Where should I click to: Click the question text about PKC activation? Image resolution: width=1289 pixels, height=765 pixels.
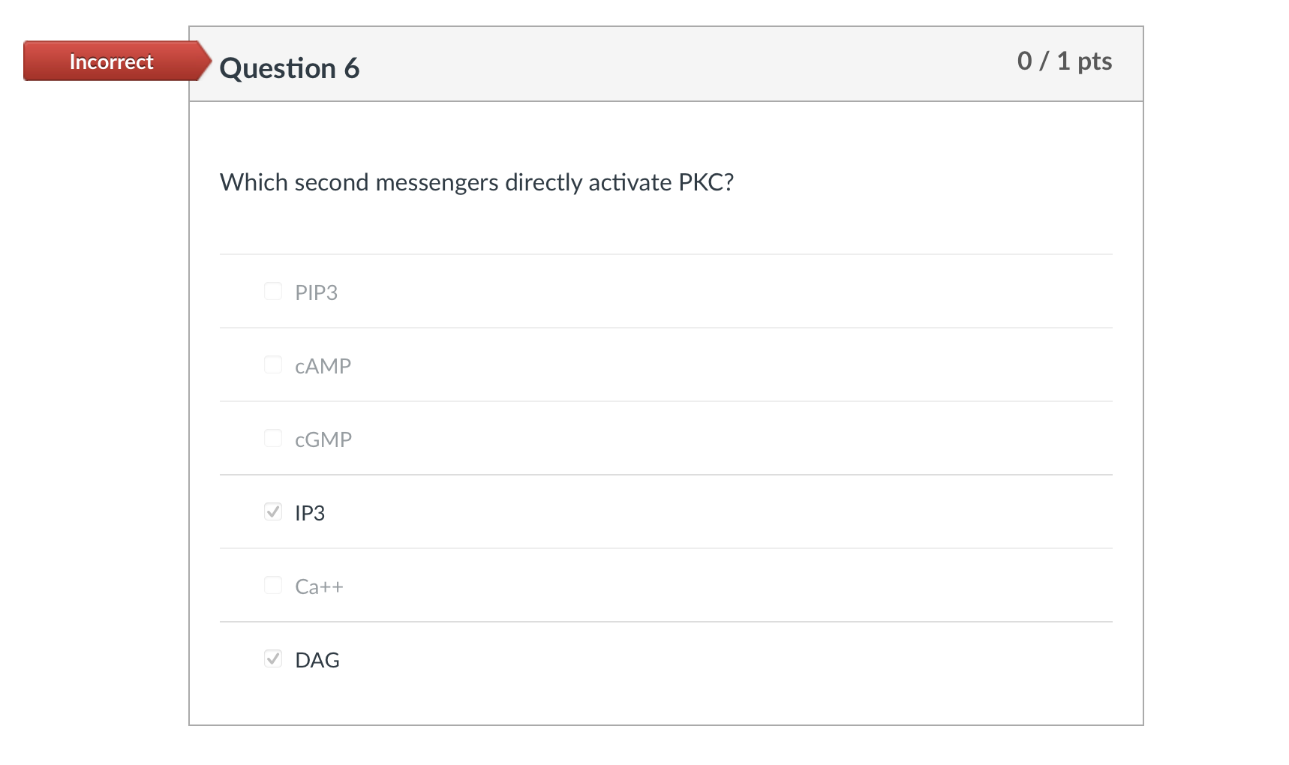[477, 181]
